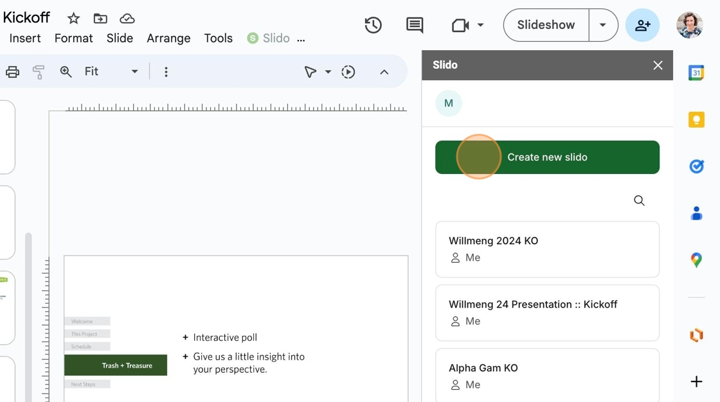
Task: Check the cloud document status icon
Action: [x=127, y=19]
